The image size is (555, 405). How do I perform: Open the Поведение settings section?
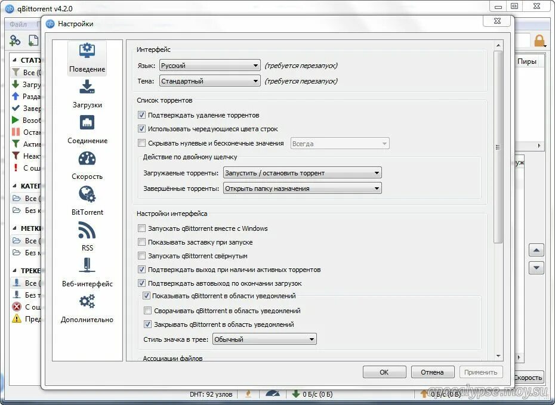[87, 58]
